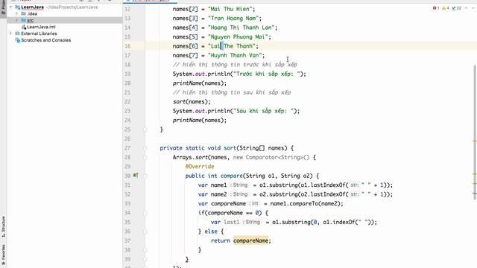The width and height of the screenshot is (477, 268).
Task: Click the "Mai Thu Hien" string
Action: (x=230, y=9)
